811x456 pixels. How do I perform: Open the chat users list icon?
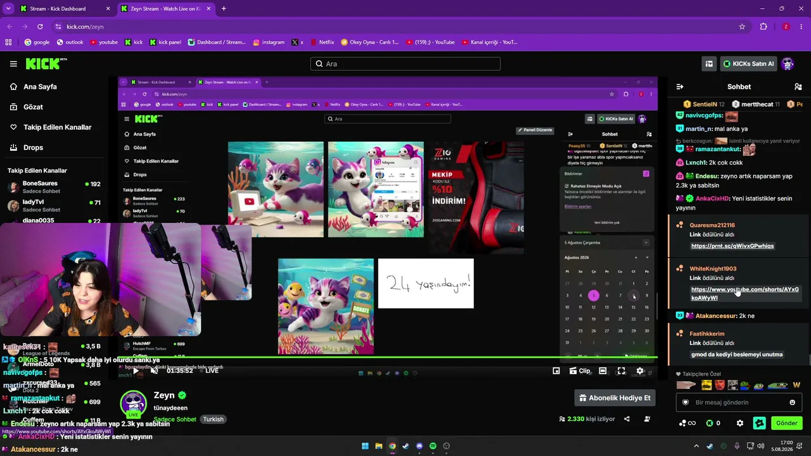pos(798,87)
